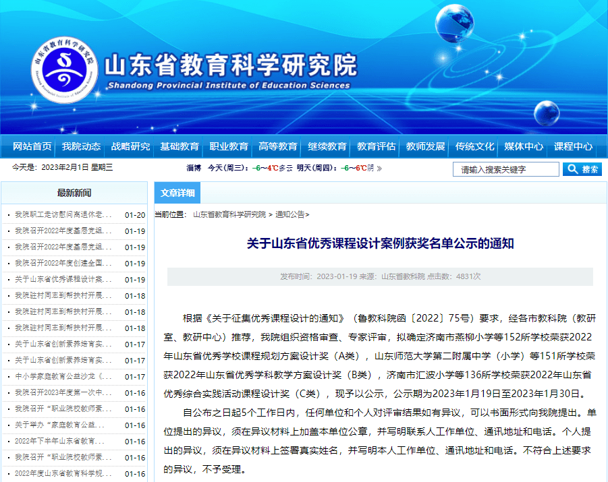Screen dimensions: 608x482
Task: Click today's date text 2023年2月1日 星期三
Action: (77, 167)
